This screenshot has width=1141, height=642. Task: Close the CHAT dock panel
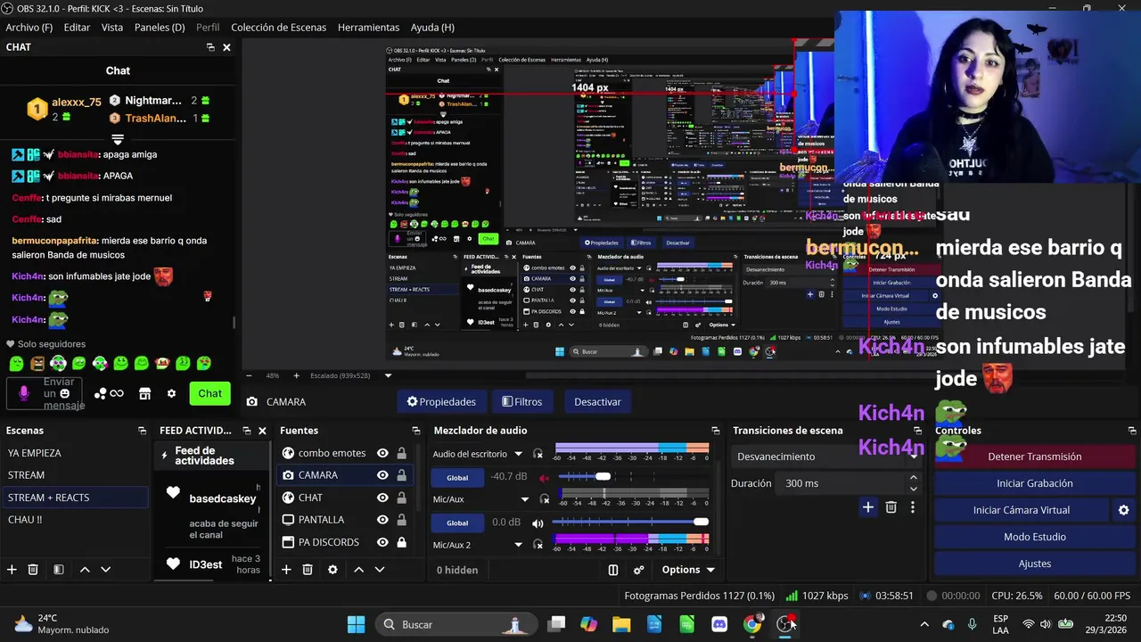pyautogui.click(x=226, y=47)
